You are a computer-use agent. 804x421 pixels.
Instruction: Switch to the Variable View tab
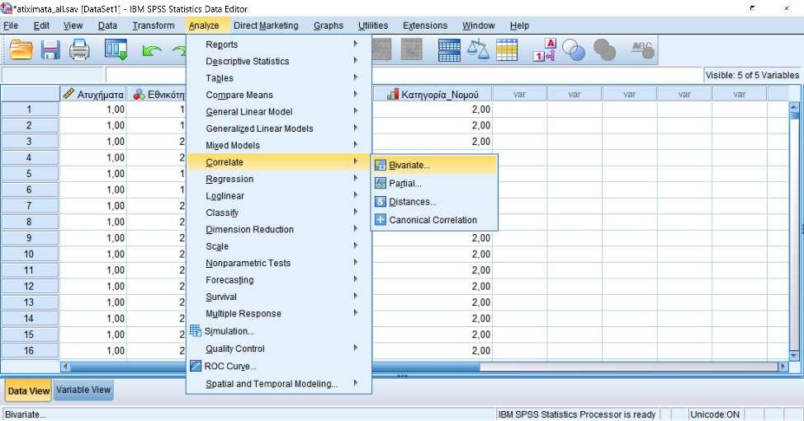click(x=83, y=390)
